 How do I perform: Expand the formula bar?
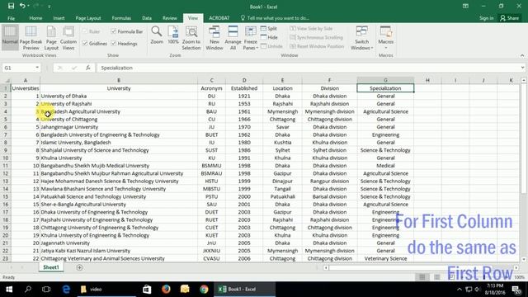click(522, 68)
